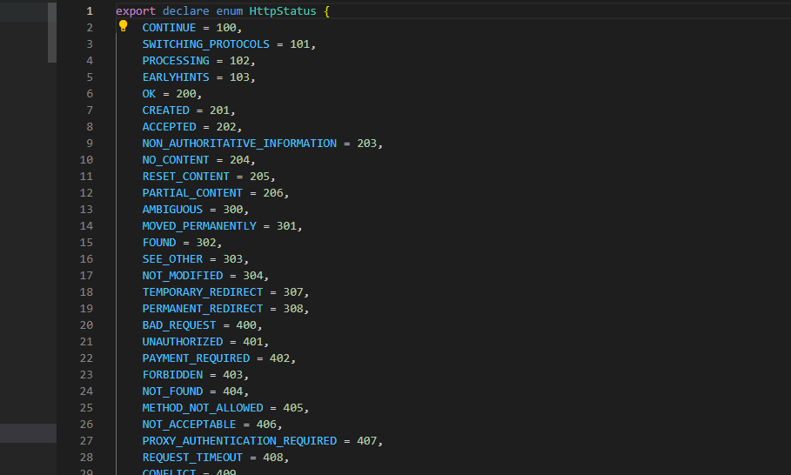Click the REQUEST_TIMEOUT enum member

pos(192,458)
